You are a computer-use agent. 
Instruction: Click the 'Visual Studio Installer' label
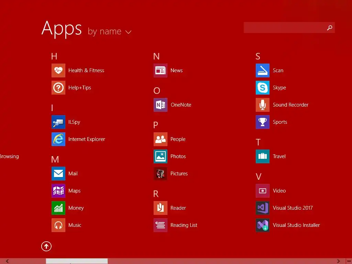point(296,225)
